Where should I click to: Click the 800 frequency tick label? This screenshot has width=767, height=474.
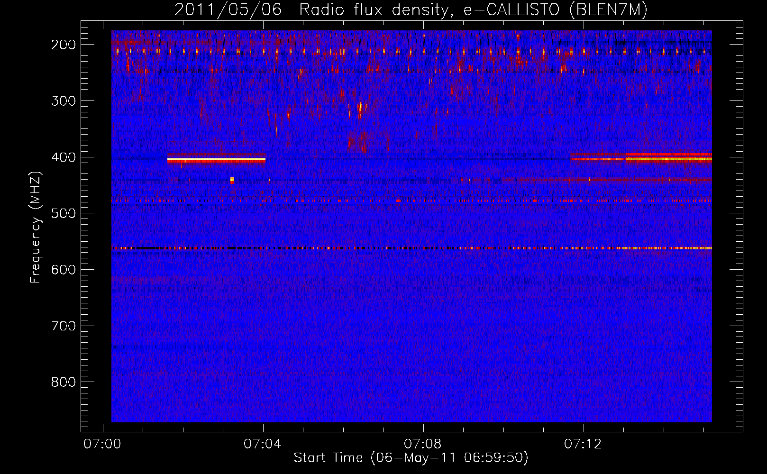click(63, 382)
